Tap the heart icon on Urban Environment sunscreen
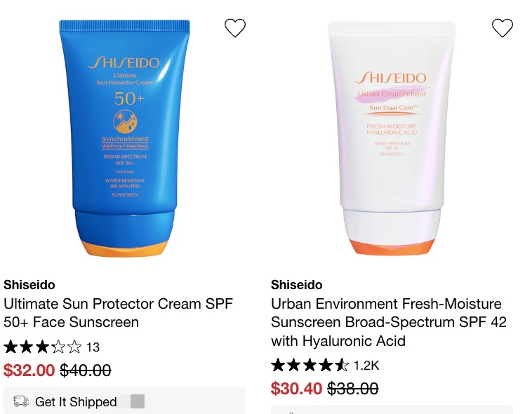The width and height of the screenshot is (525, 414). [503, 28]
